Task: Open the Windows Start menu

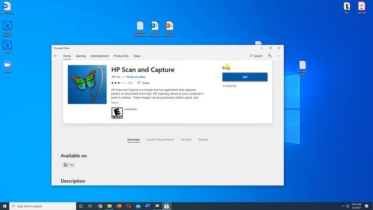Action: pyautogui.click(x=5, y=206)
